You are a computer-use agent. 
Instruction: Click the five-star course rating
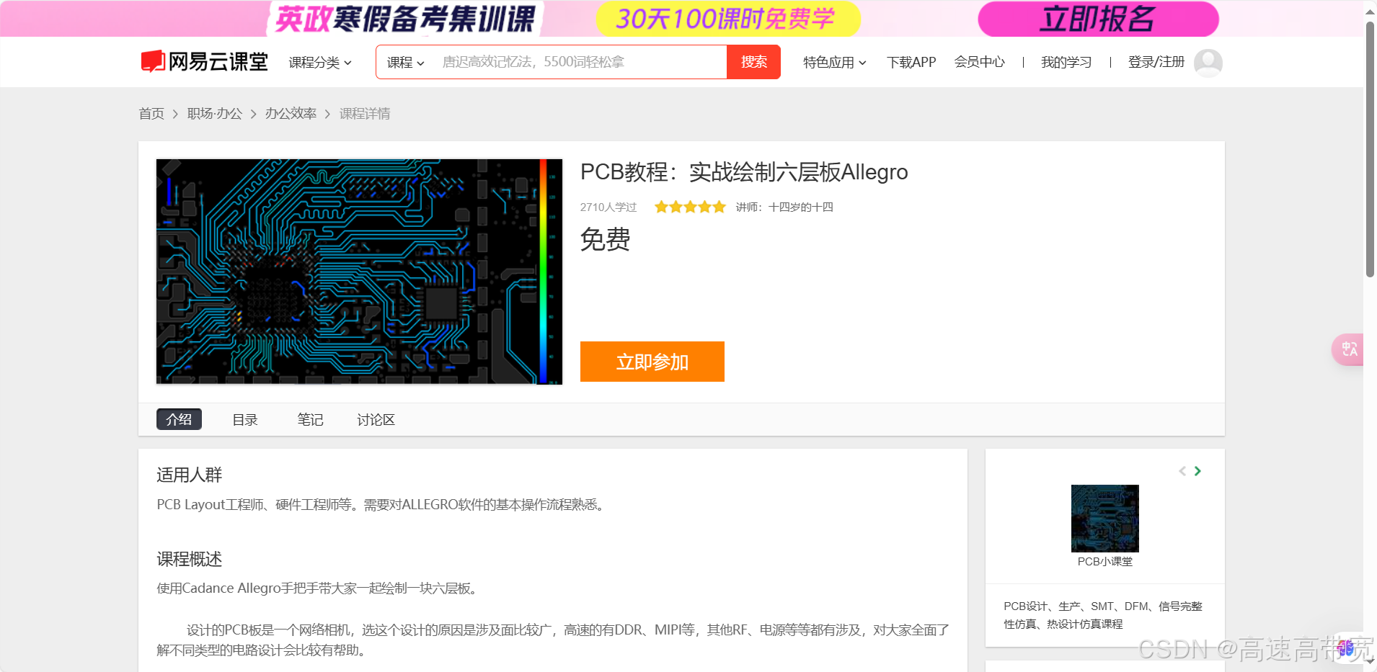click(690, 207)
